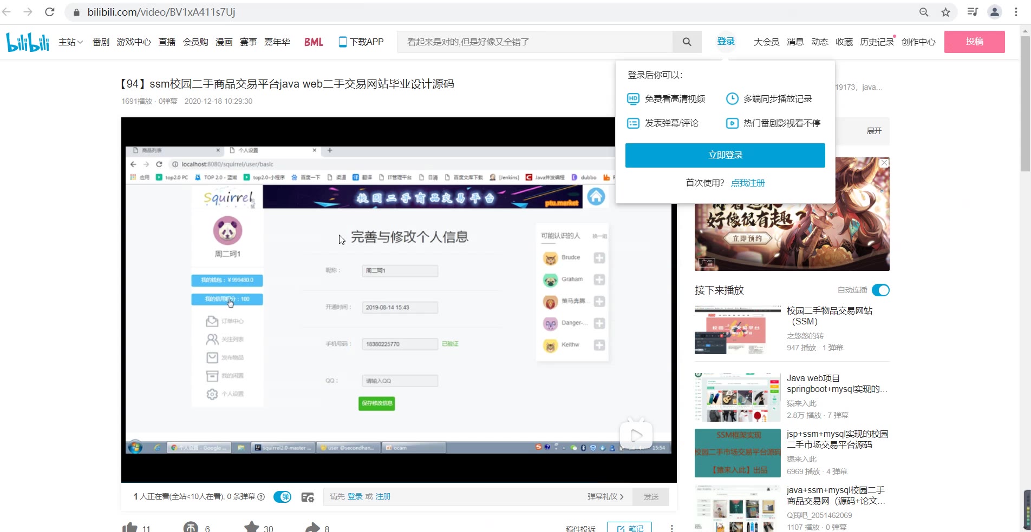1031x532 pixels.
Task: Open 弹幕礼仪 chevron link
Action: click(605, 497)
